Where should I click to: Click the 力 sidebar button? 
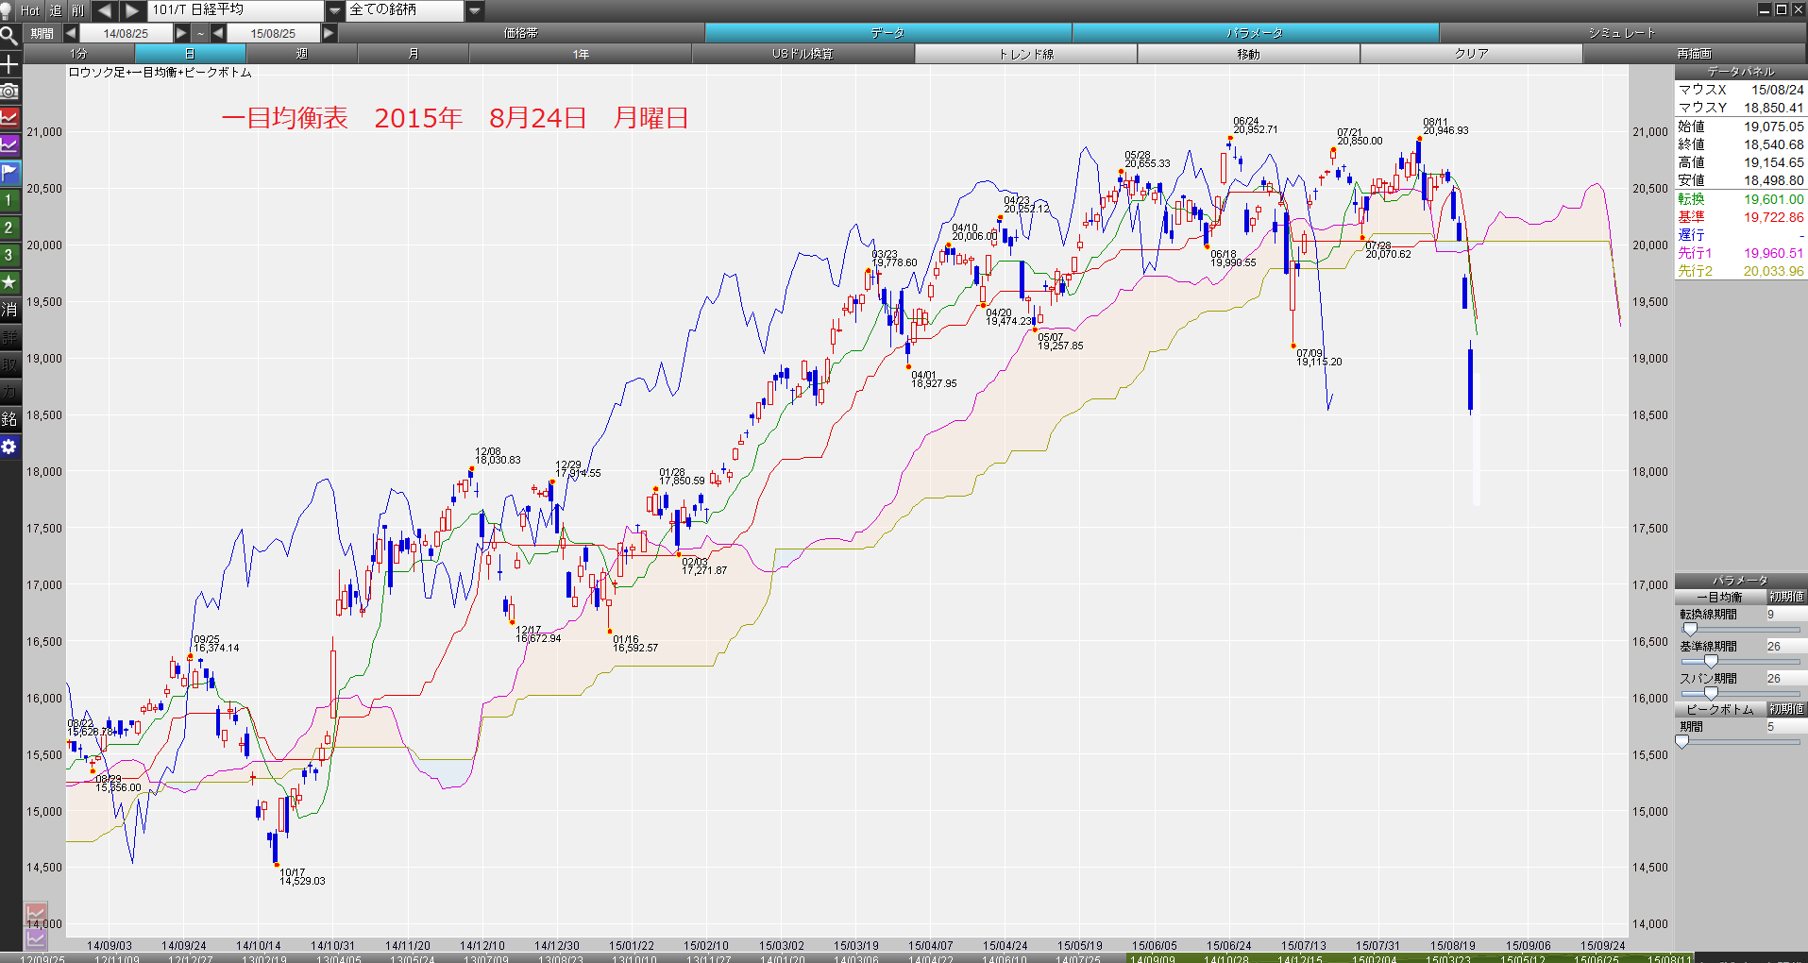point(9,392)
